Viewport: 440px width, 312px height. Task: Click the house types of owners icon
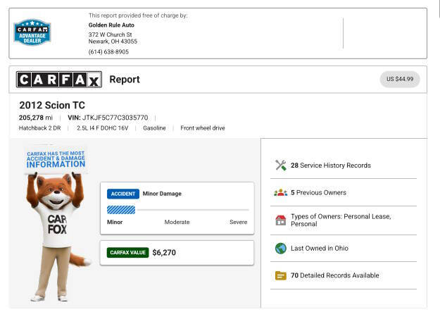pyautogui.click(x=281, y=220)
